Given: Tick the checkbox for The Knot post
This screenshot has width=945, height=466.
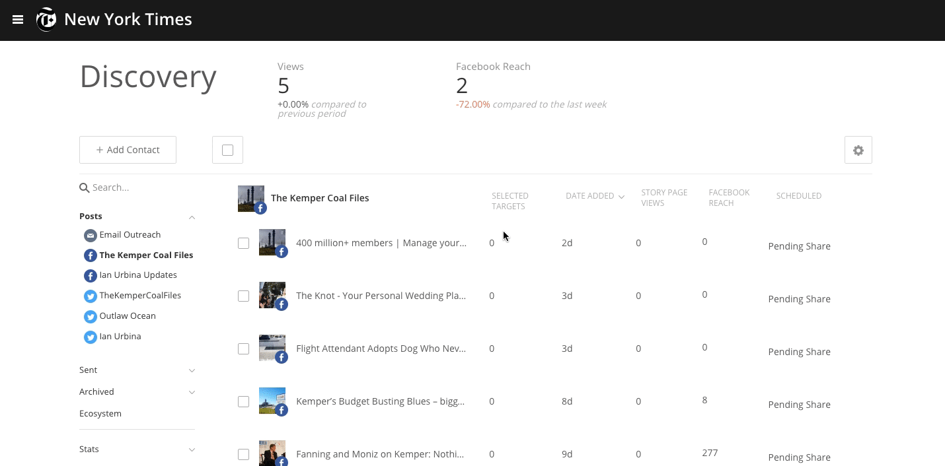Looking at the screenshot, I should click(x=243, y=296).
